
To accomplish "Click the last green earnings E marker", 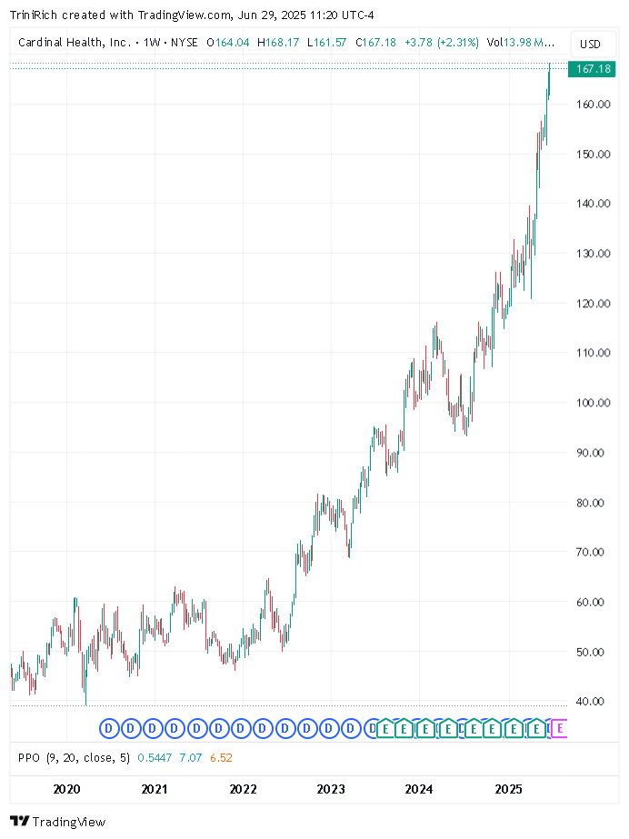I will point(536,729).
